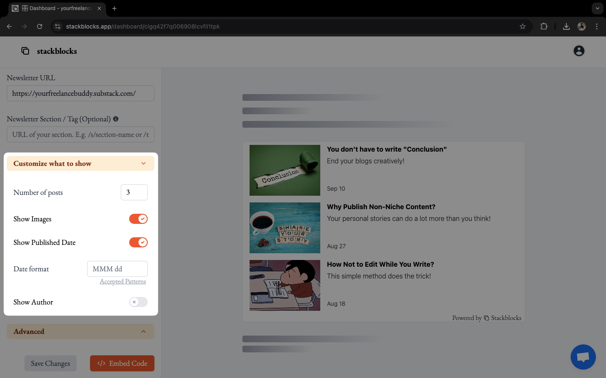
Task: Turn off the Show Images toggle
Action: [x=138, y=219]
